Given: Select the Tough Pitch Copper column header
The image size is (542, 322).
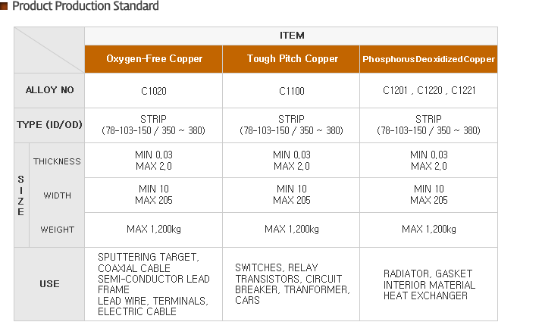Looking at the screenshot, I should tap(291, 59).
